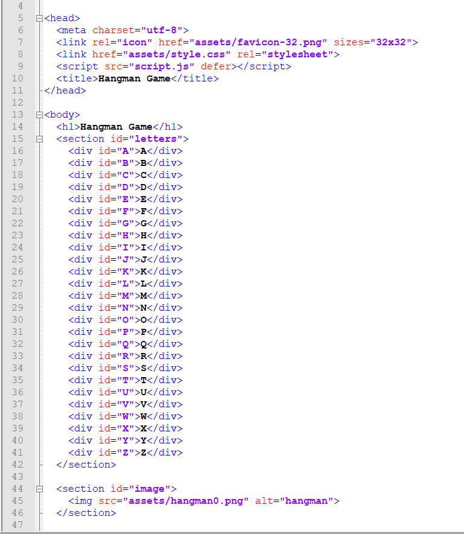Click the defer attribute in script tag
The height and width of the screenshot is (534, 464).
(215, 66)
